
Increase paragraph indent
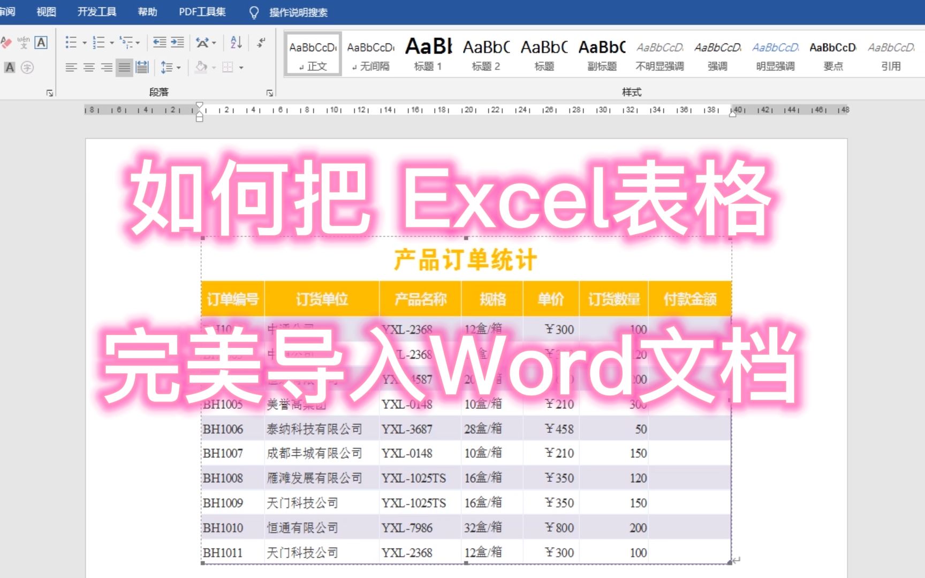[177, 42]
